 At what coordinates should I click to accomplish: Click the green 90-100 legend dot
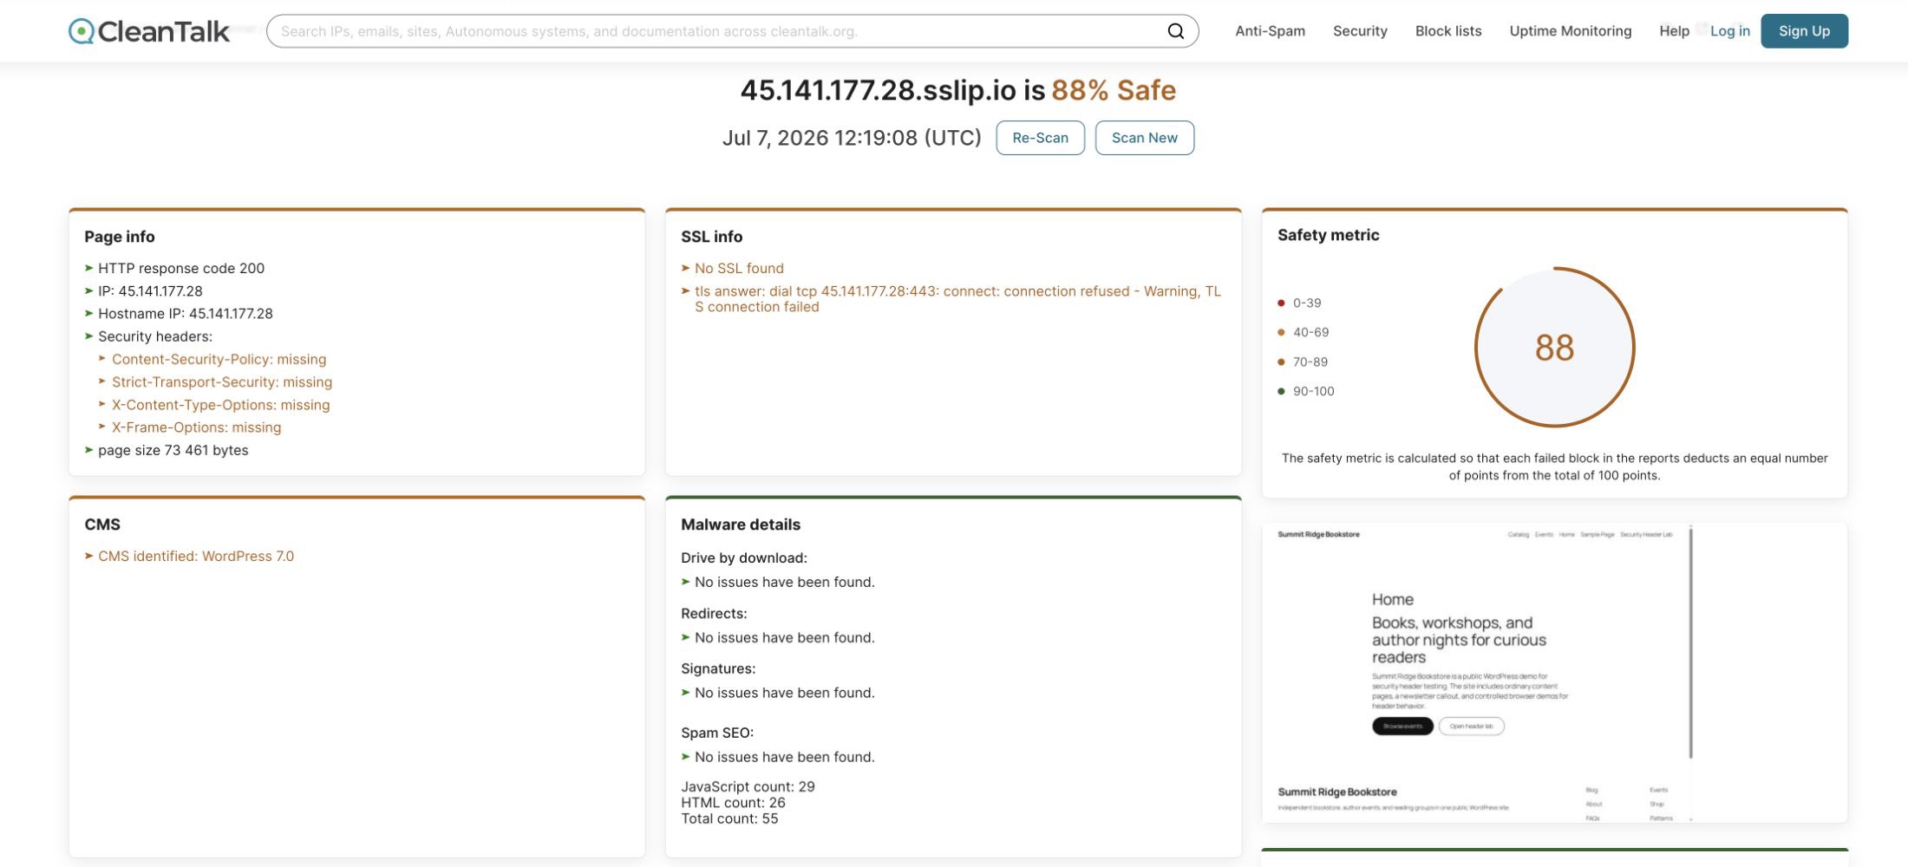[x=1281, y=391]
